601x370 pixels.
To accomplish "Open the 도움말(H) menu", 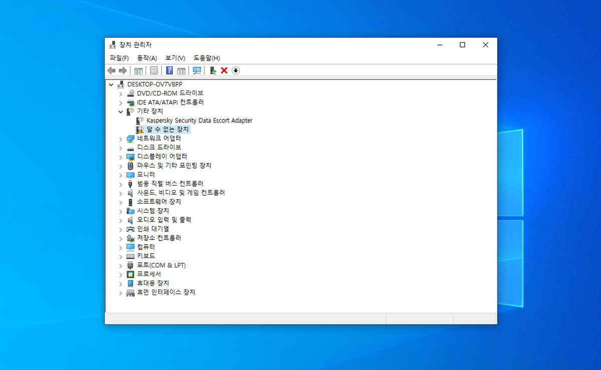I will pyautogui.click(x=207, y=58).
